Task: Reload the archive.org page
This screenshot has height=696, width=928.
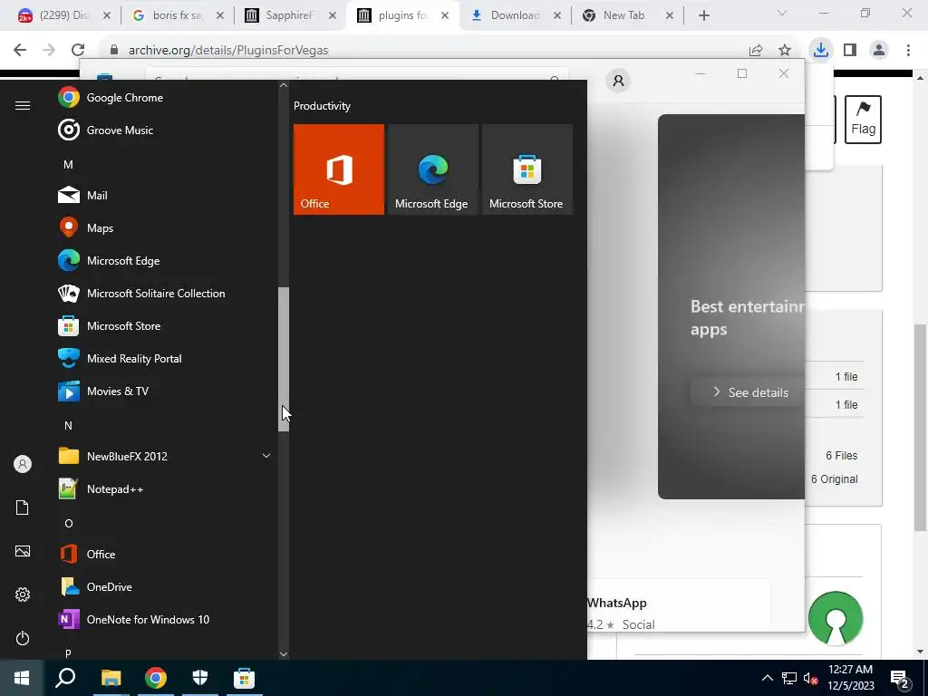Action: pyautogui.click(x=78, y=51)
